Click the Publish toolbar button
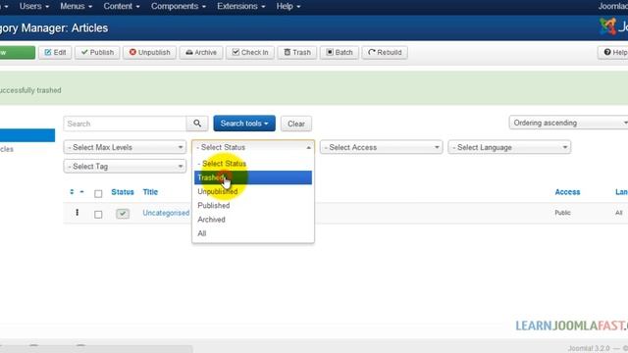The width and height of the screenshot is (628, 353). pos(97,52)
